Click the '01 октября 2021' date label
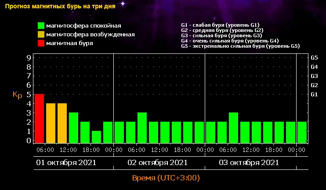Image resolution: width=326 pixels, height=190 pixels. click(66, 163)
